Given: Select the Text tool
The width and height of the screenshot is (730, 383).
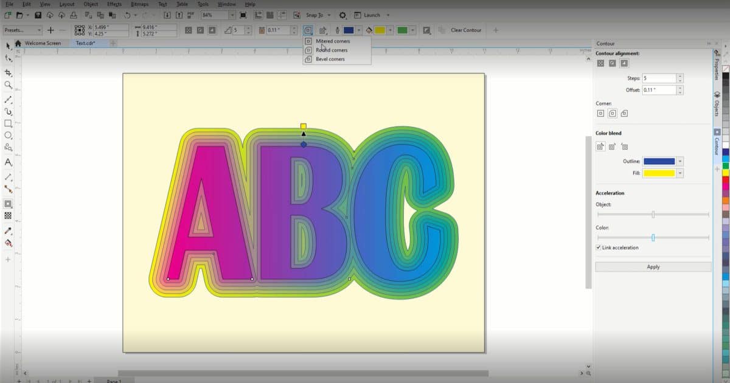Looking at the screenshot, I should coord(8,162).
